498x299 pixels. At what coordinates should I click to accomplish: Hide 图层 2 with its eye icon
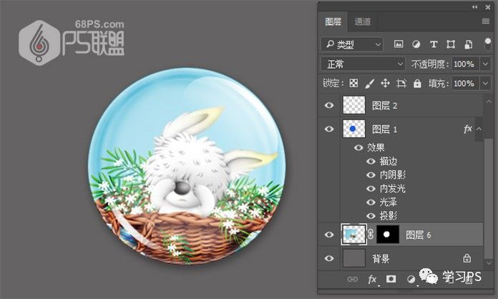[x=329, y=105]
